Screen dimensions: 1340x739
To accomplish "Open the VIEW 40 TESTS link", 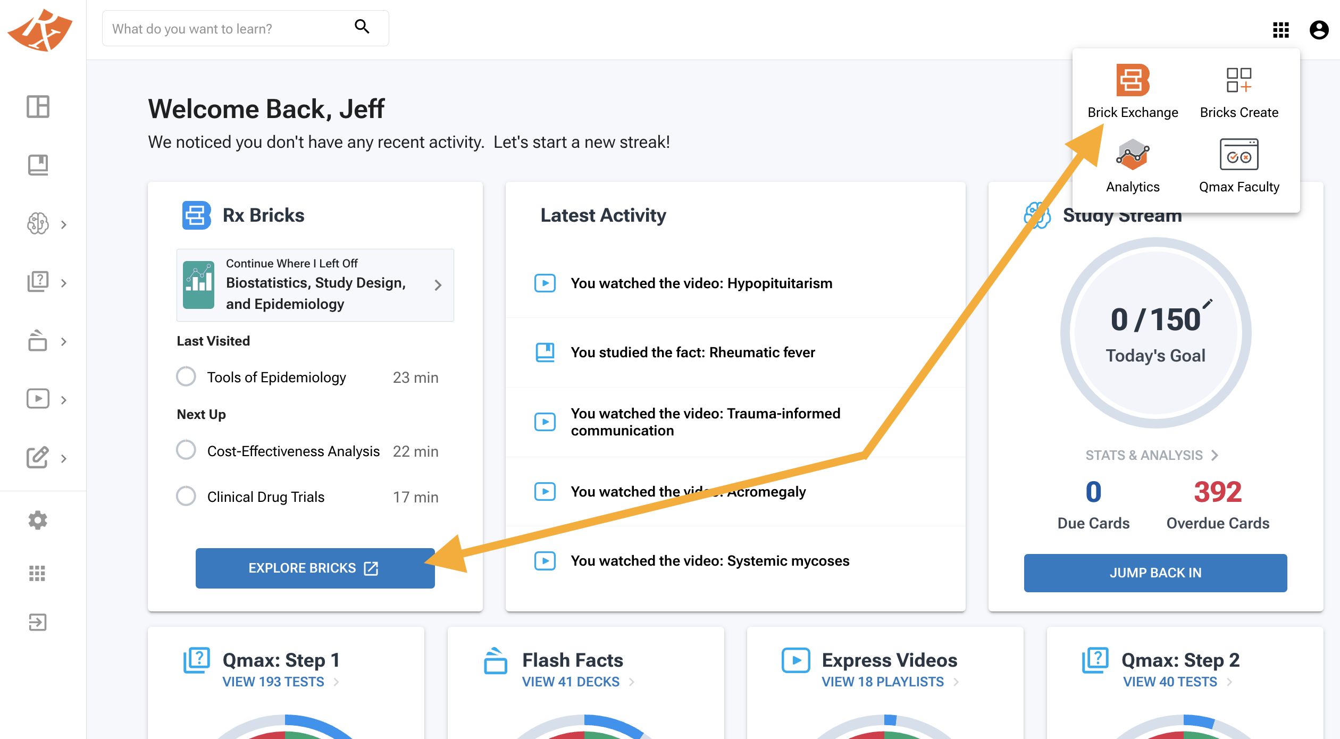I will point(1170,682).
